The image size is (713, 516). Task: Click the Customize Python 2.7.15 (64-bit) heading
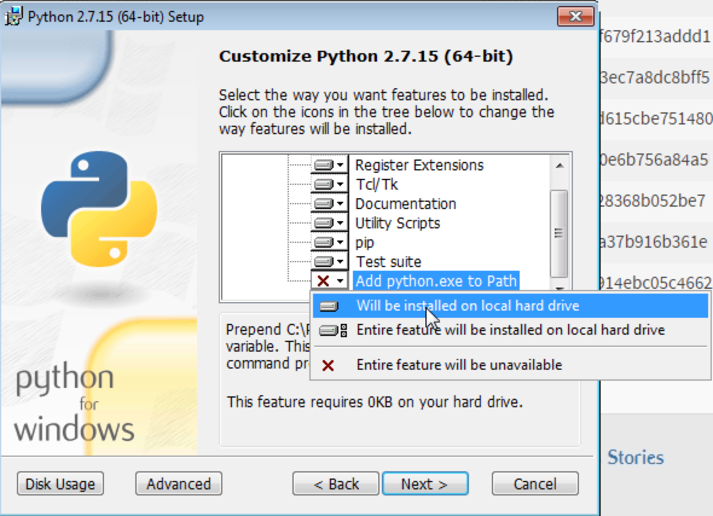(366, 56)
